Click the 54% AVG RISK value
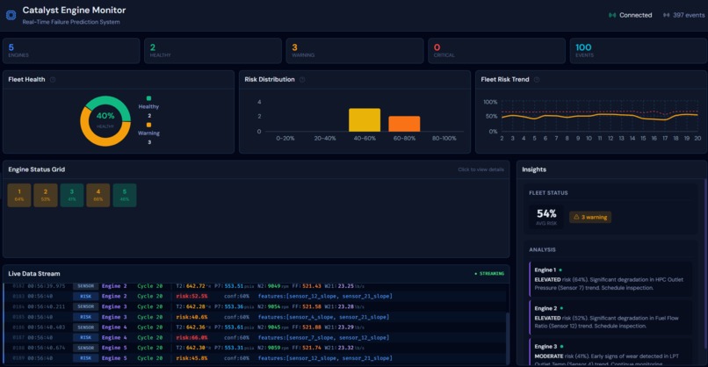 [546, 216]
